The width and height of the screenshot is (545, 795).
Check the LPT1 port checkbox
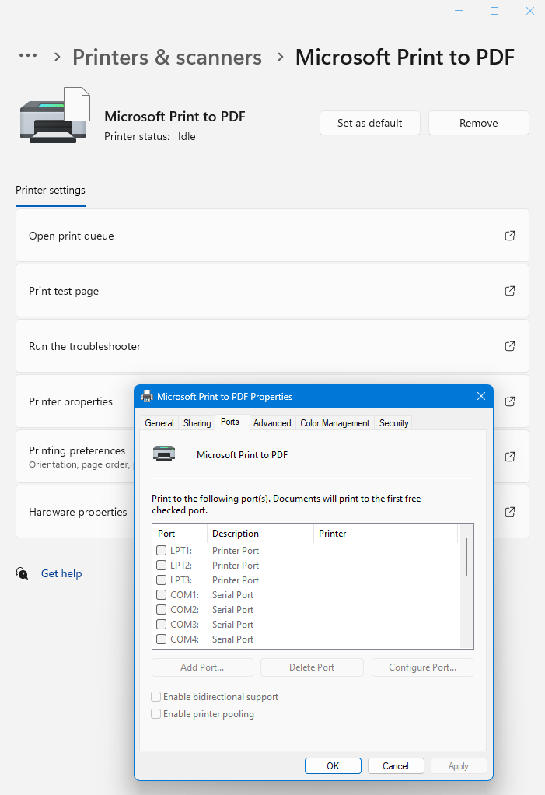[162, 550]
